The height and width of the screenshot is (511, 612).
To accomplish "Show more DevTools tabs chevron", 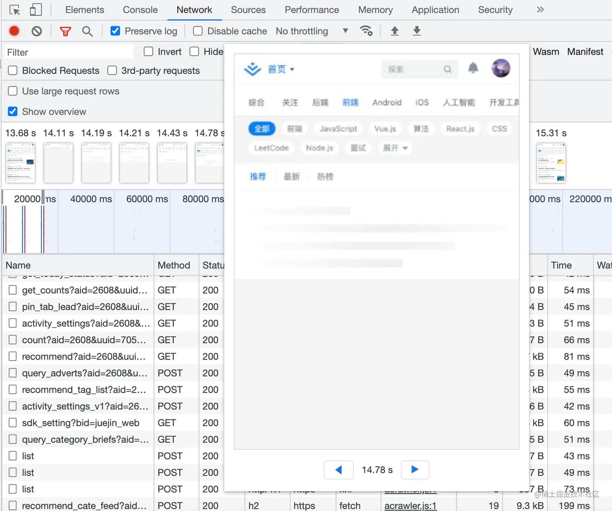I will [x=540, y=10].
